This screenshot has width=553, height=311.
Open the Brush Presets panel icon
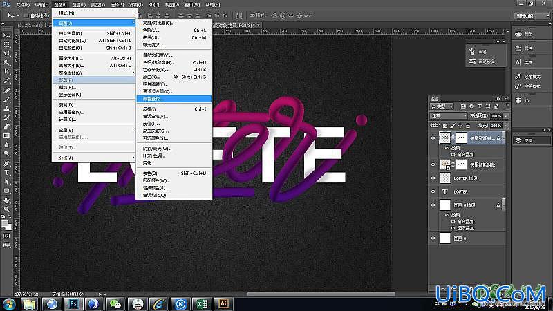tap(472, 62)
